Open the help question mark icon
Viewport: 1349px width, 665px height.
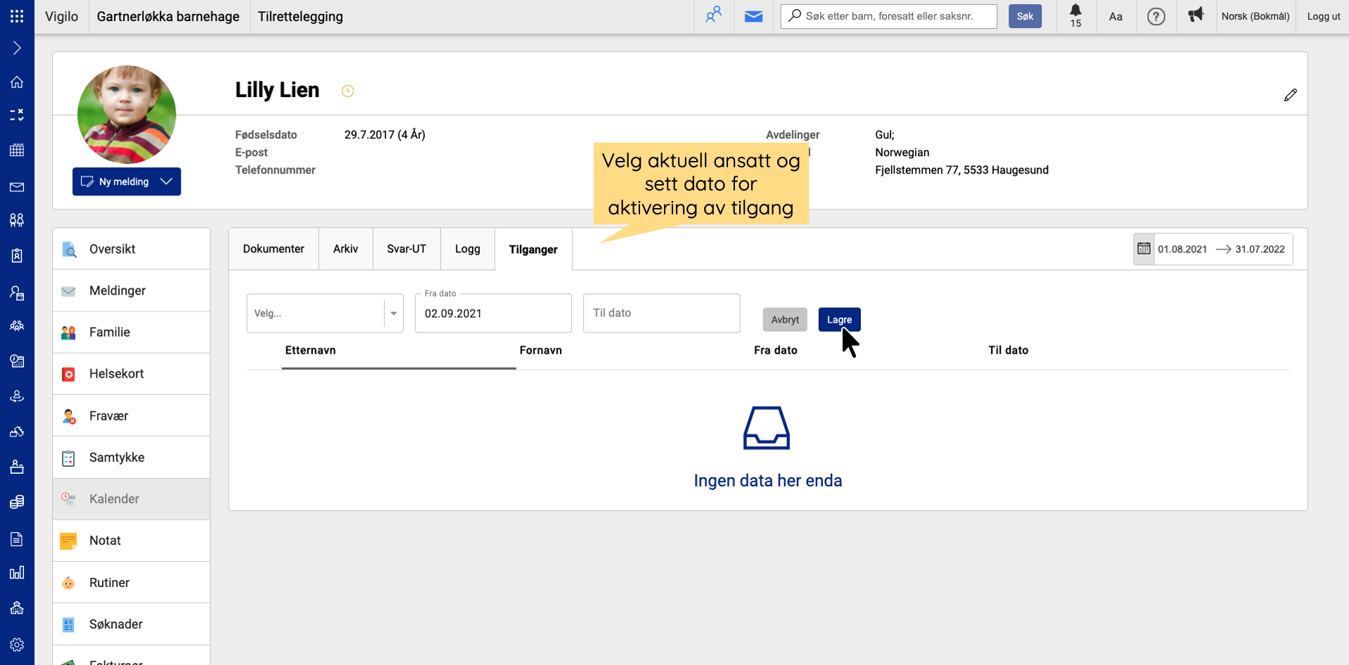coord(1156,16)
